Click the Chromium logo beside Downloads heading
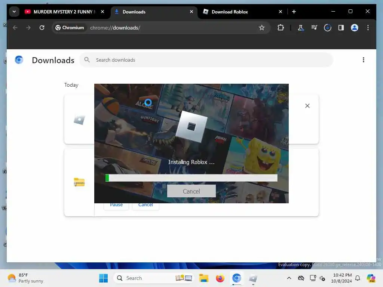The width and height of the screenshot is (383, 287). tap(19, 60)
